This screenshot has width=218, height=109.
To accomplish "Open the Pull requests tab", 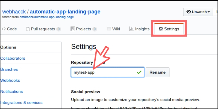I will point(43,29).
